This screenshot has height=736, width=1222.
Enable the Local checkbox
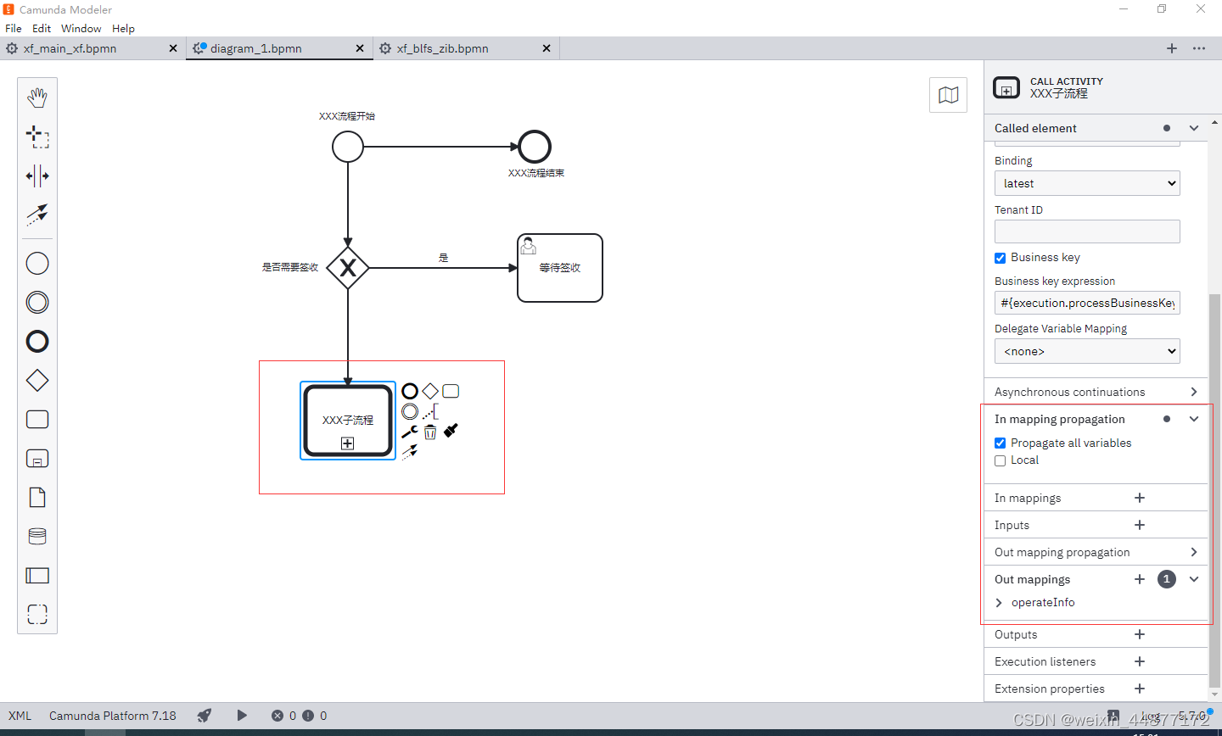1001,460
